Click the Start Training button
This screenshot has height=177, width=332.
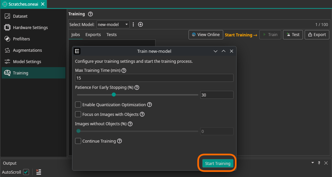click(218, 163)
